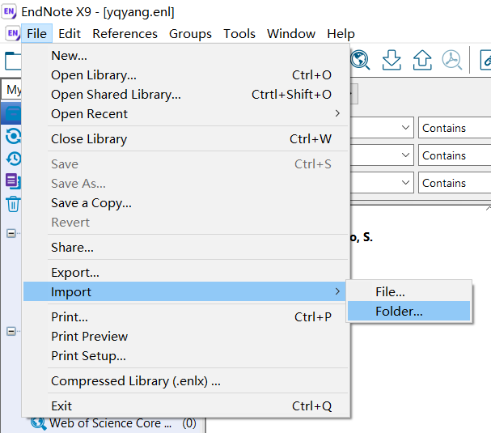
Task: Click the EndNote EN icon in the menu bar
Action: [x=12, y=33]
